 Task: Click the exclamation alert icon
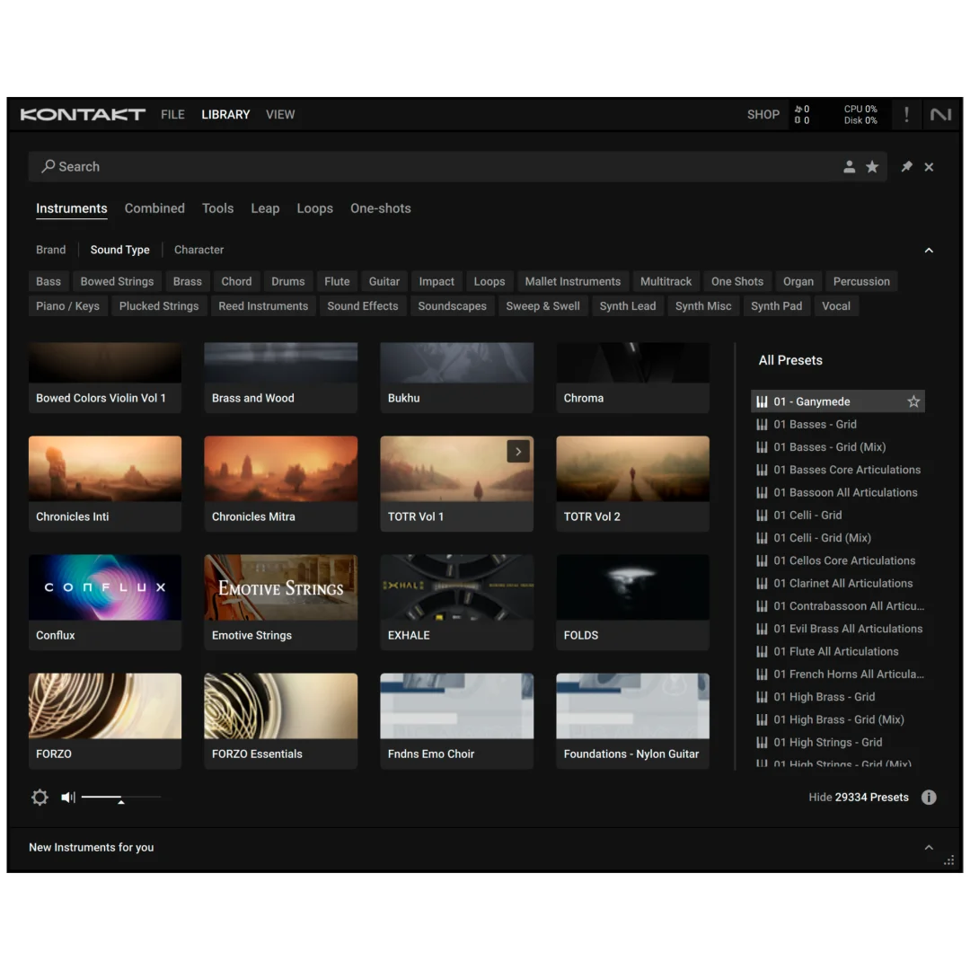click(x=906, y=115)
